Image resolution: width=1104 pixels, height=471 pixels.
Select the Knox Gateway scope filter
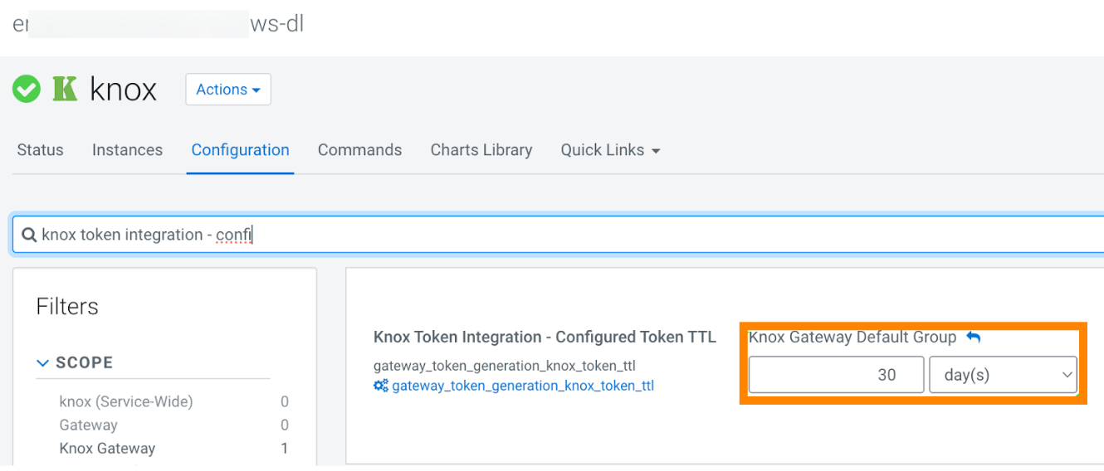107,449
